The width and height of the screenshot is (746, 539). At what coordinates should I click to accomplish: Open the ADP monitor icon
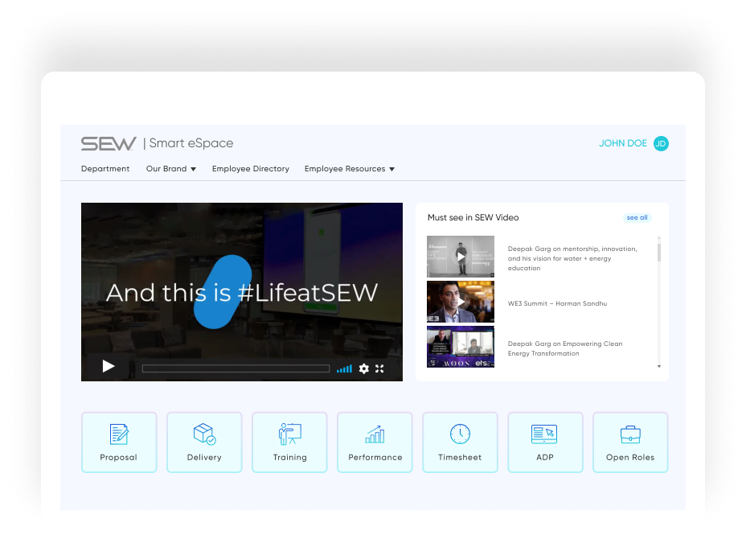pyautogui.click(x=544, y=434)
